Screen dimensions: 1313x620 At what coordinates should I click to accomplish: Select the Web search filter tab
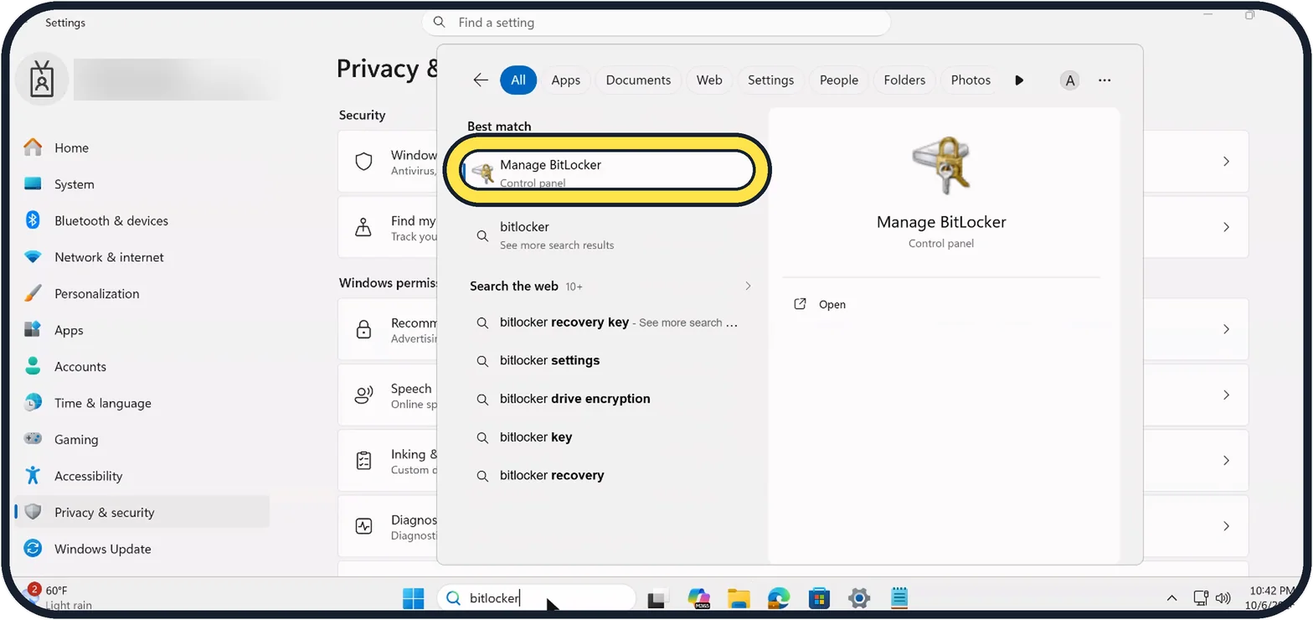pos(709,80)
